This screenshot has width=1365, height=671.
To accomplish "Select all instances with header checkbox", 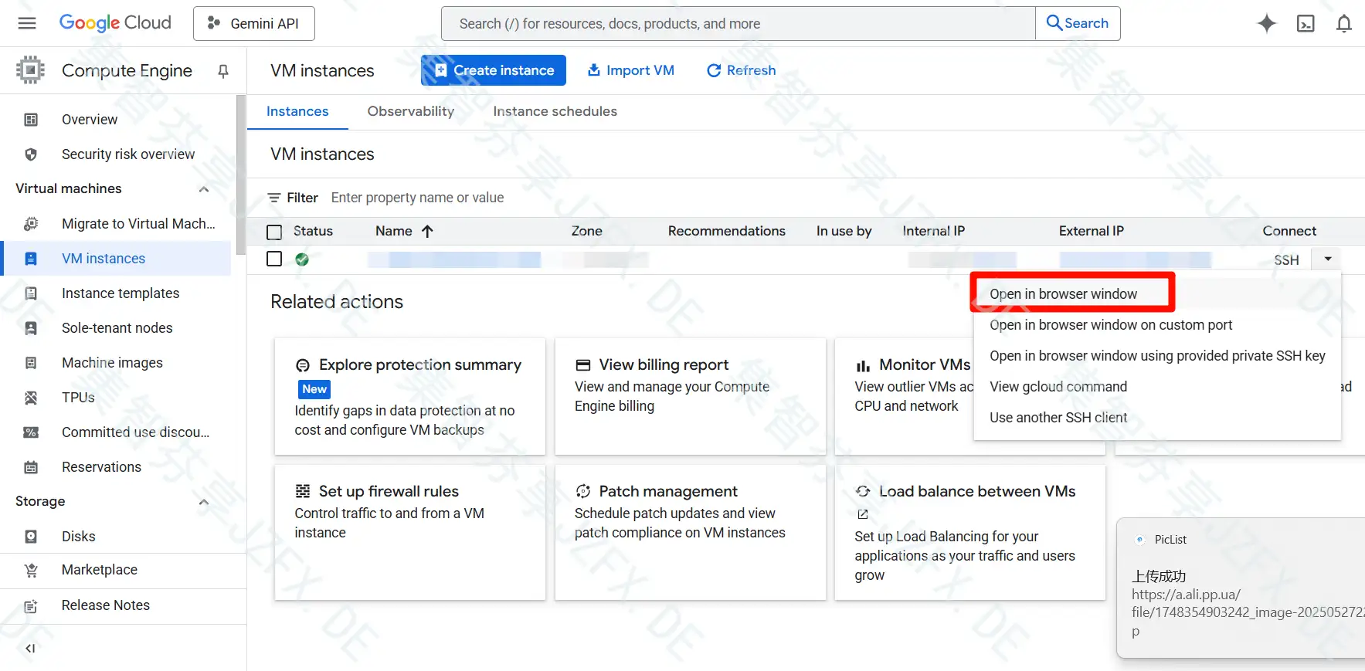I will pos(274,232).
